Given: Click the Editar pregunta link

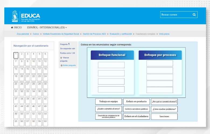Looking at the screenshot, I should tap(69, 65).
